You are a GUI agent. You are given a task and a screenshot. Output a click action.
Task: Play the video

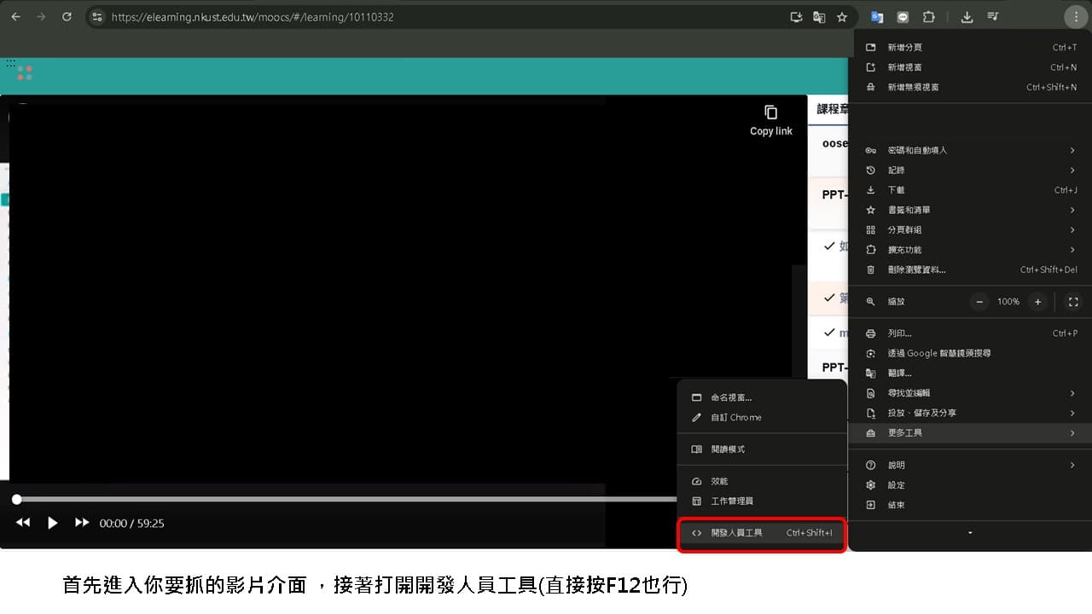pyautogui.click(x=52, y=523)
